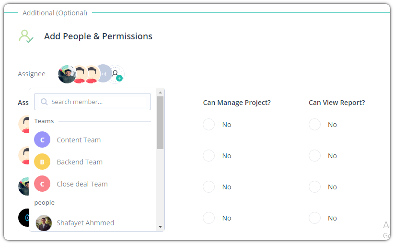Click the dropdown list scroll down arrow
Image resolution: width=394 pixels, height=244 pixels.
pos(160,227)
